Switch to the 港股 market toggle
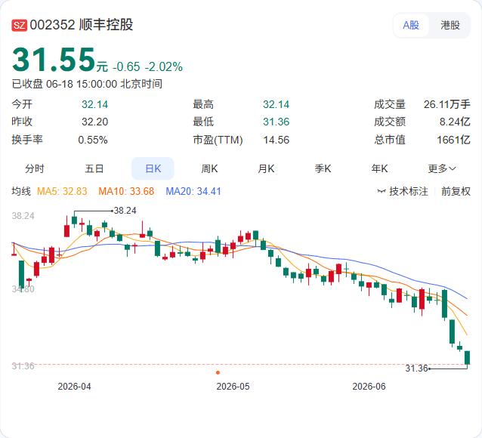 pyautogui.click(x=450, y=25)
